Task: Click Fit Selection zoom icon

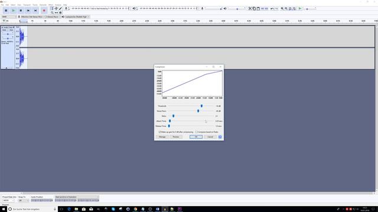Action: click(290, 8)
